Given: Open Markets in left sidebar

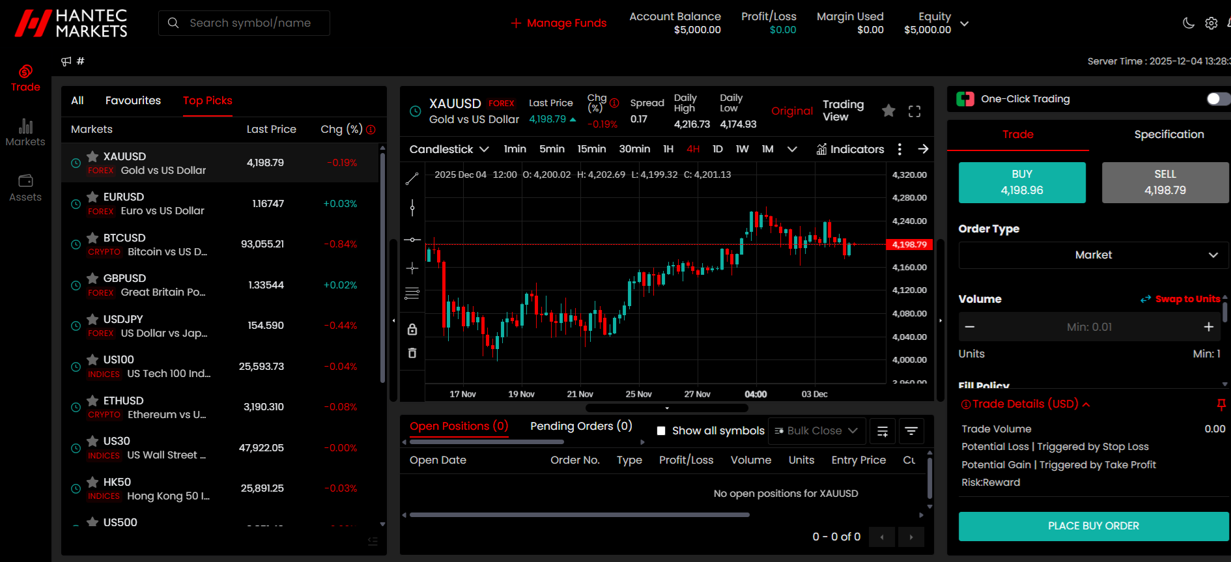Looking at the screenshot, I should pos(25,132).
